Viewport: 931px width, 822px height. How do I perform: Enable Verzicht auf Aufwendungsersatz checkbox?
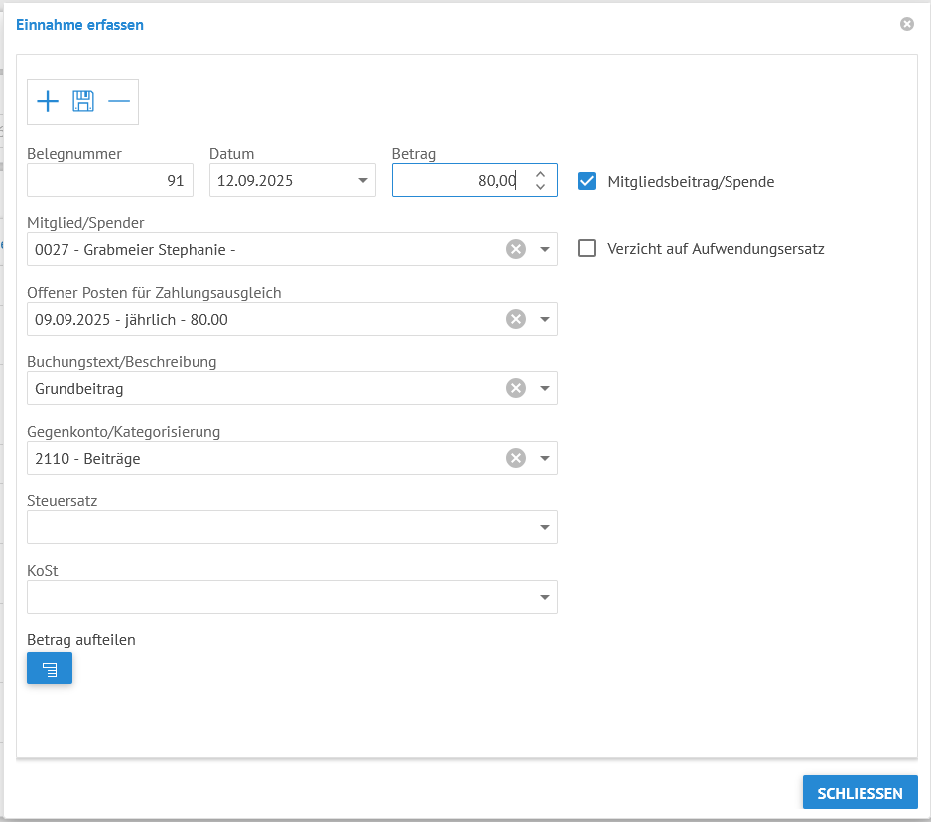click(x=587, y=248)
